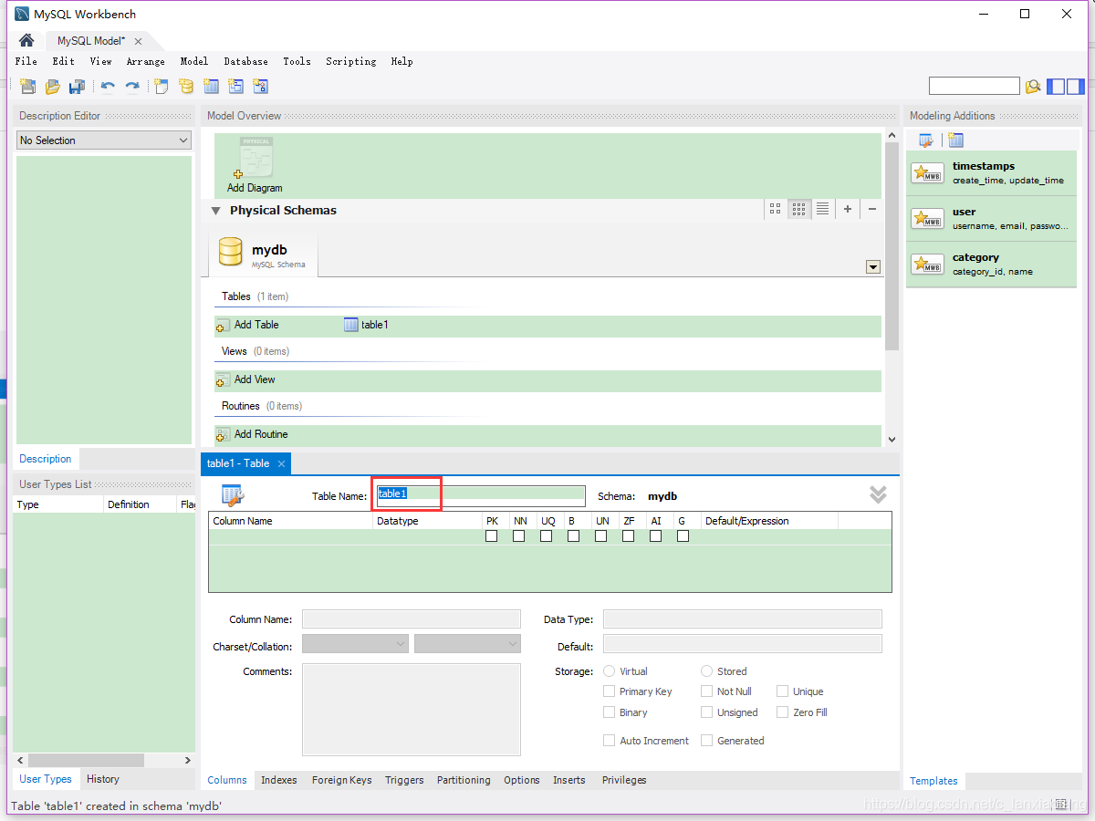Screen dimensions: 1095x821
Task: Select the Virtual storage radio button
Action: (x=610, y=671)
